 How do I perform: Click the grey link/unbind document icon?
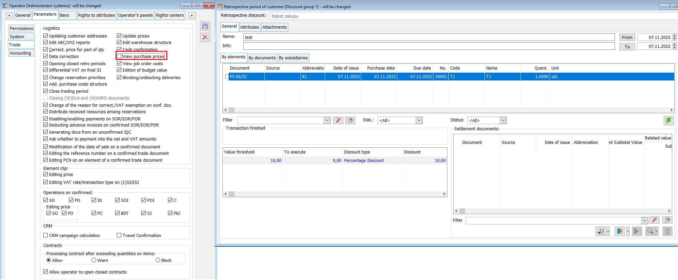coord(637,231)
